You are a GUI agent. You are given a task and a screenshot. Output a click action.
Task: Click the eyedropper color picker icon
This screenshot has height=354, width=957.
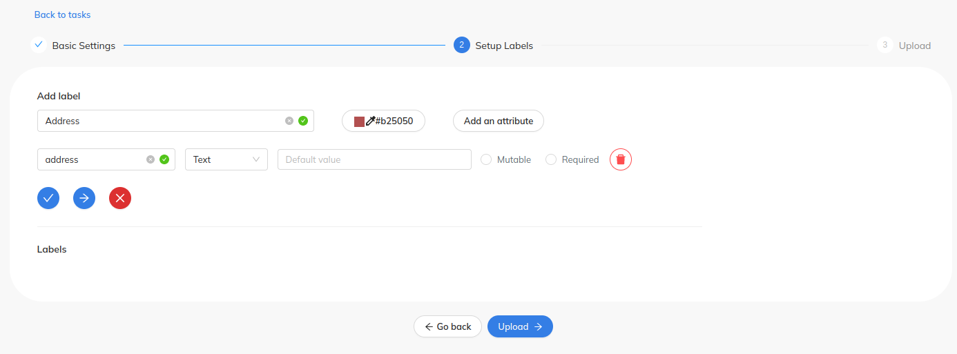click(x=370, y=121)
